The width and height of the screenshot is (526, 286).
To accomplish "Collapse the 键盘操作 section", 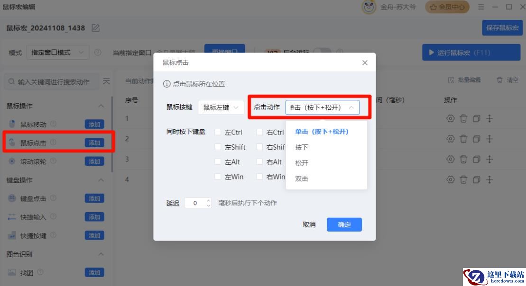I will (101, 180).
